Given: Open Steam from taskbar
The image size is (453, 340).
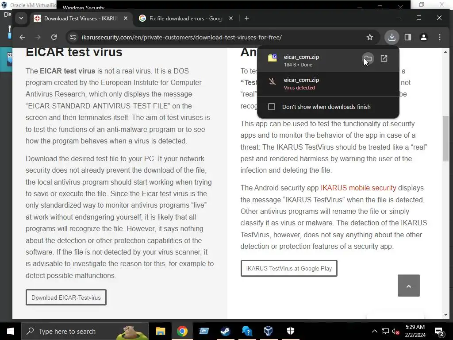Looking at the screenshot, I should 225,331.
